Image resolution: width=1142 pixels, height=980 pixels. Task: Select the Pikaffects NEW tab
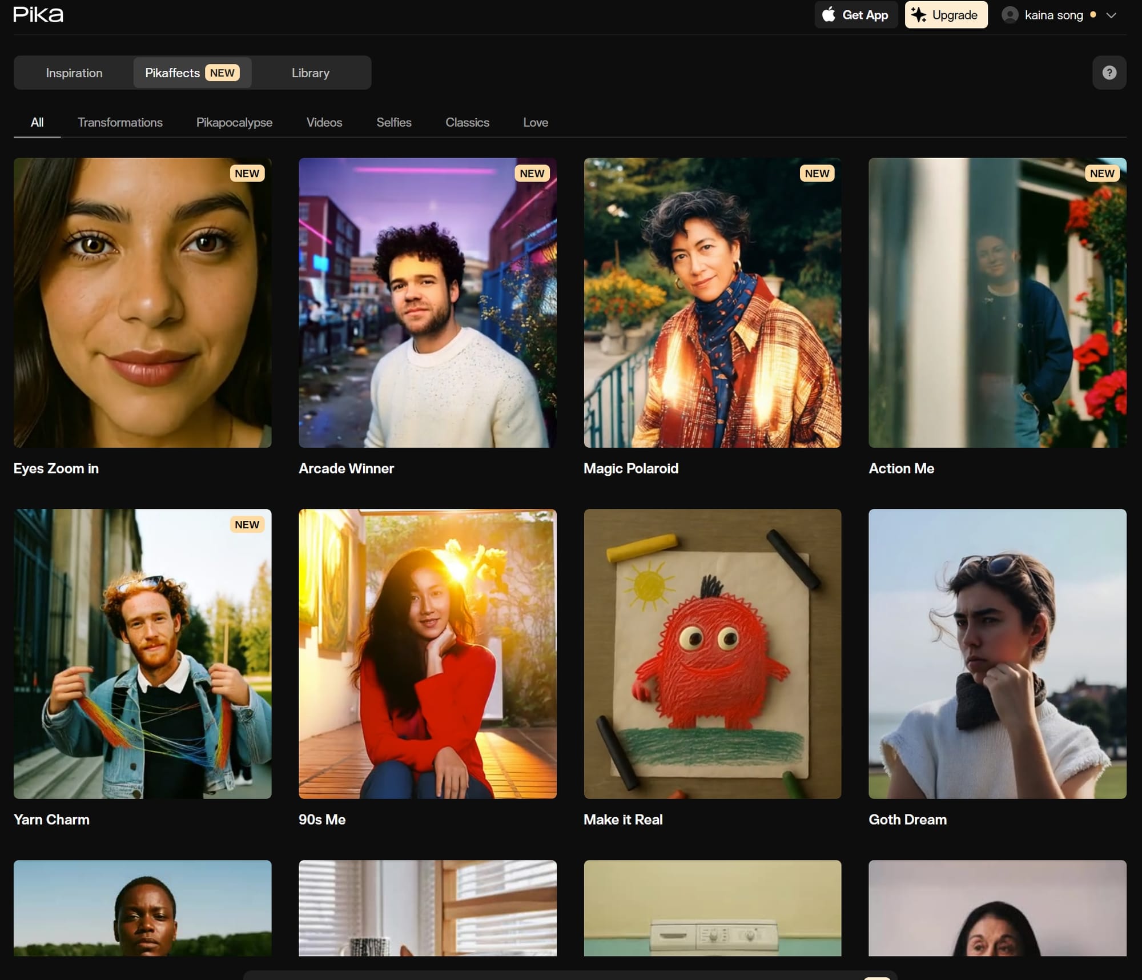[x=192, y=73]
